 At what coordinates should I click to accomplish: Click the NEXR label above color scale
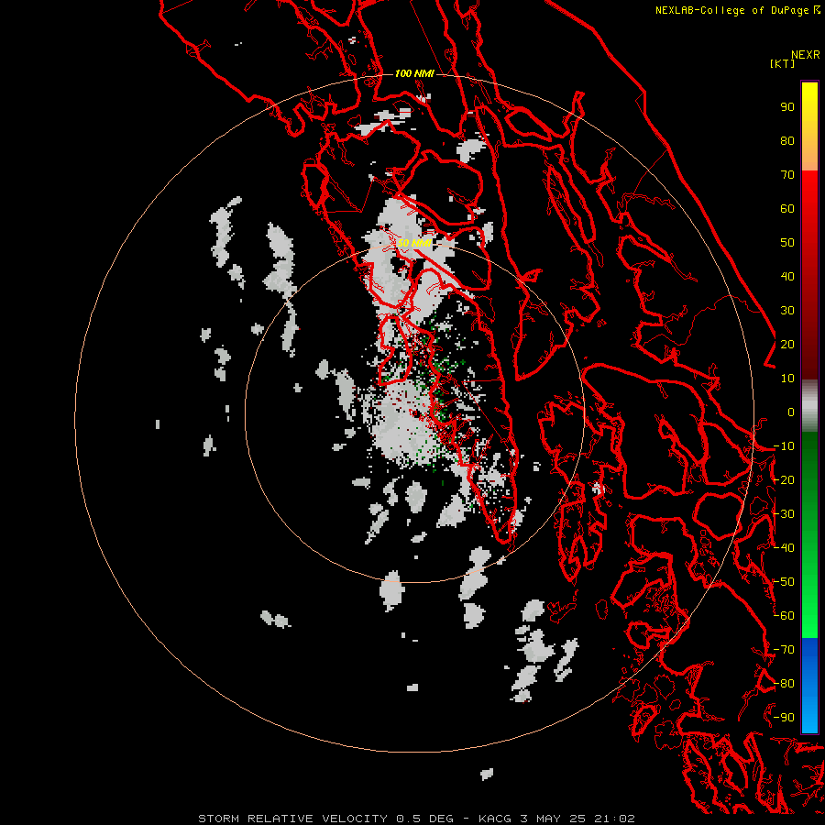[806, 55]
